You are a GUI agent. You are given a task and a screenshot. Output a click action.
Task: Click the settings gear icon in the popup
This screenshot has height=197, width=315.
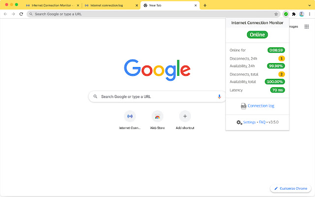(239, 122)
